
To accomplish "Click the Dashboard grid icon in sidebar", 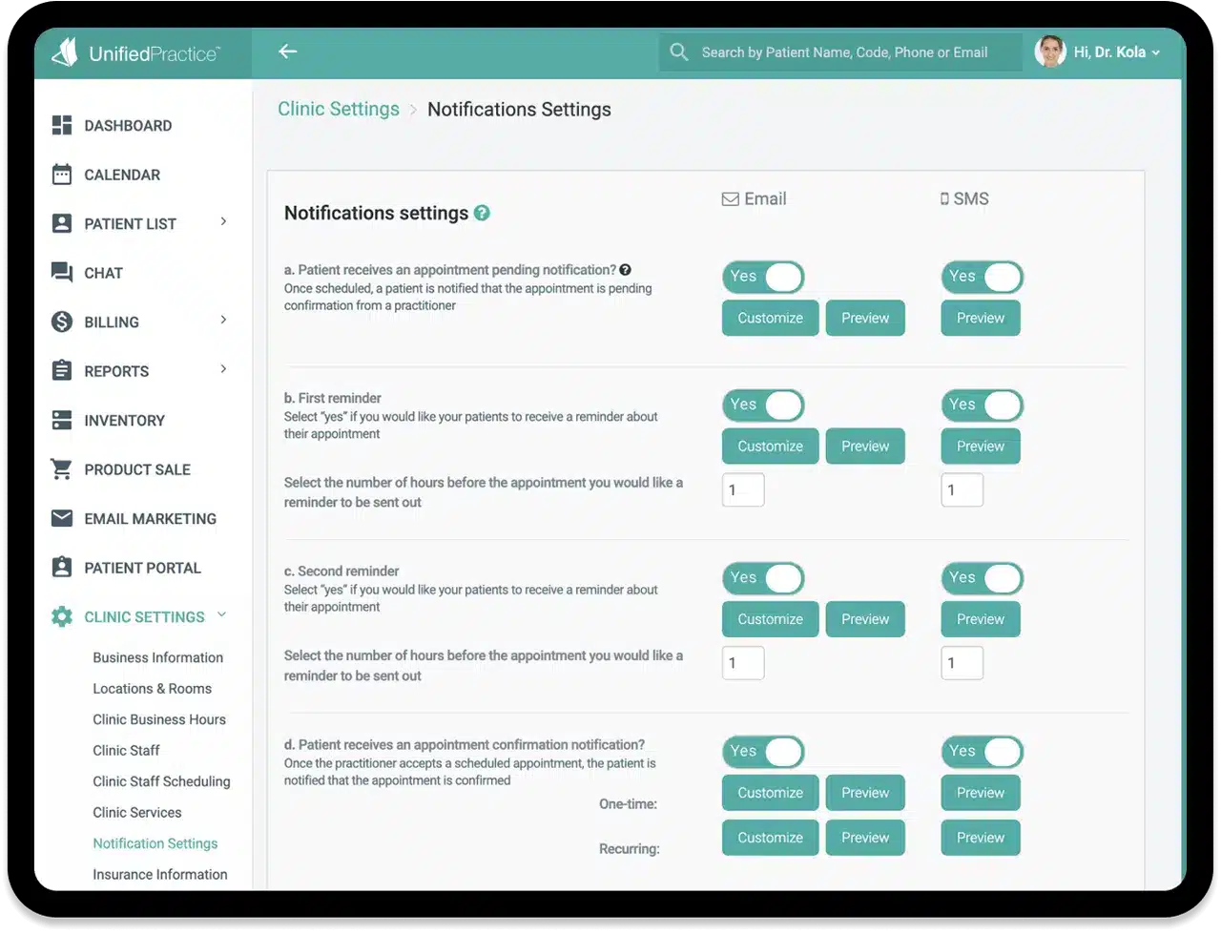I will (x=62, y=125).
